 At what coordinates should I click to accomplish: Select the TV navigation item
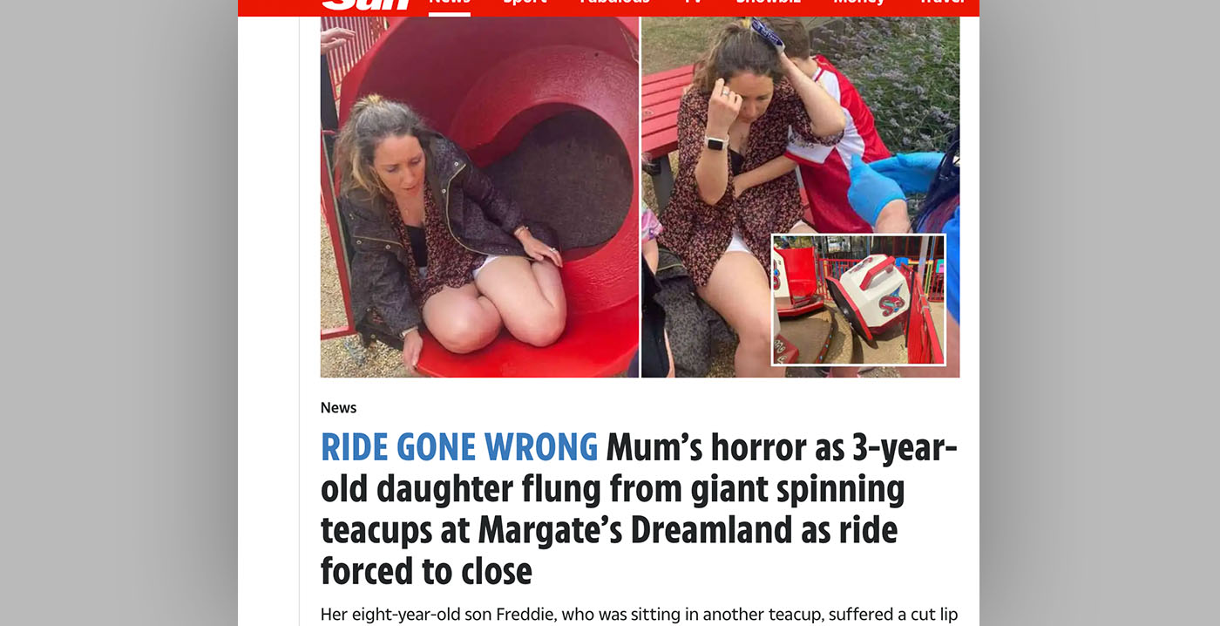click(693, 3)
